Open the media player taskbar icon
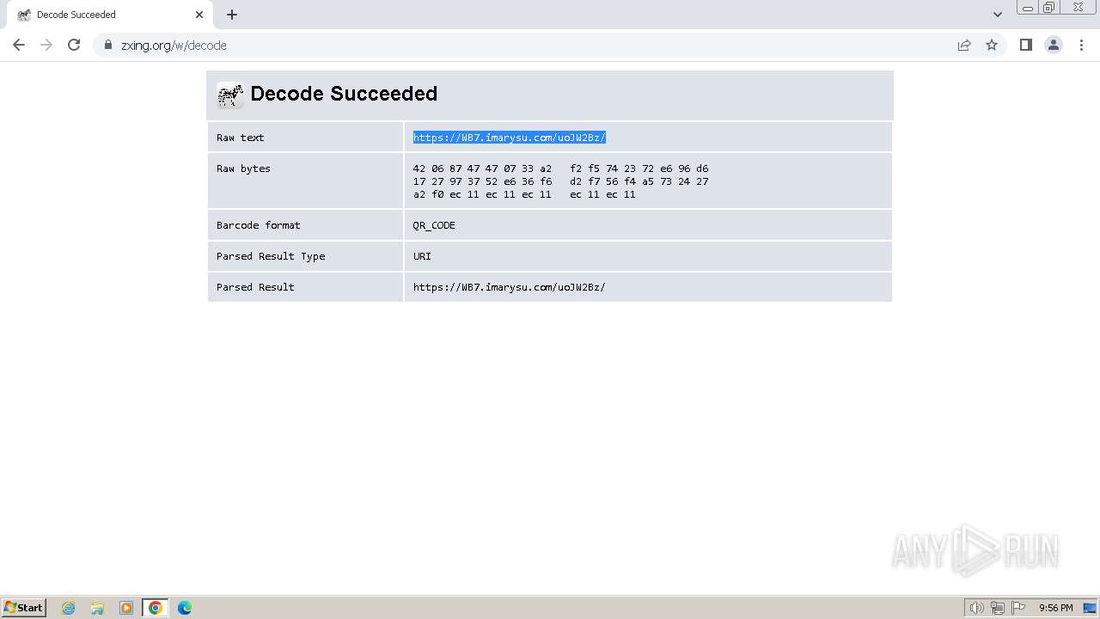Image resolution: width=1100 pixels, height=619 pixels. 126,608
